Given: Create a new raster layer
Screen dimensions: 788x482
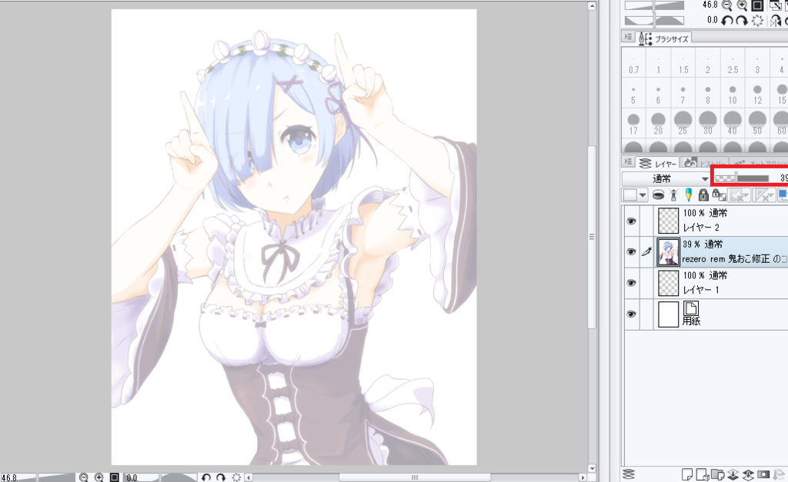Looking at the screenshot, I should click(687, 474).
